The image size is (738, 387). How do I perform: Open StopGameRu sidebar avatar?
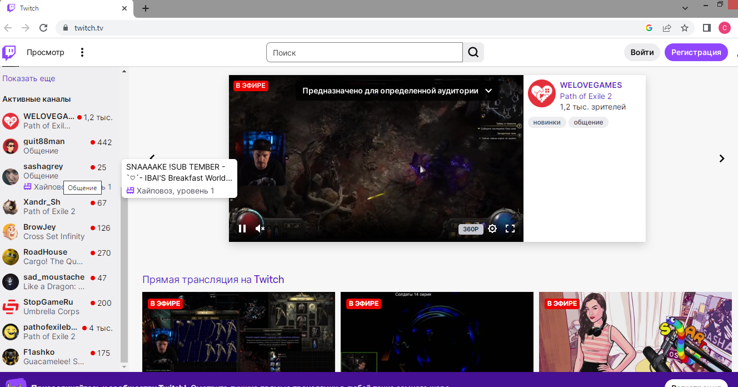[11, 307]
